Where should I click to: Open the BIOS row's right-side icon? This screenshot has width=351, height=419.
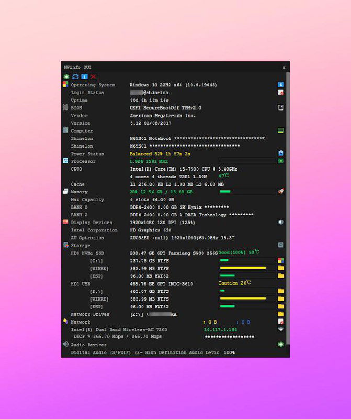coord(281,108)
